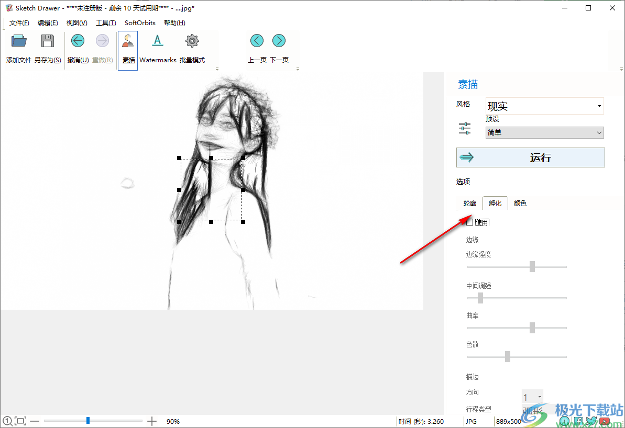The image size is (625, 428).
Task: Expand the page navigation toolbar overflow arrow
Action: [x=298, y=69]
